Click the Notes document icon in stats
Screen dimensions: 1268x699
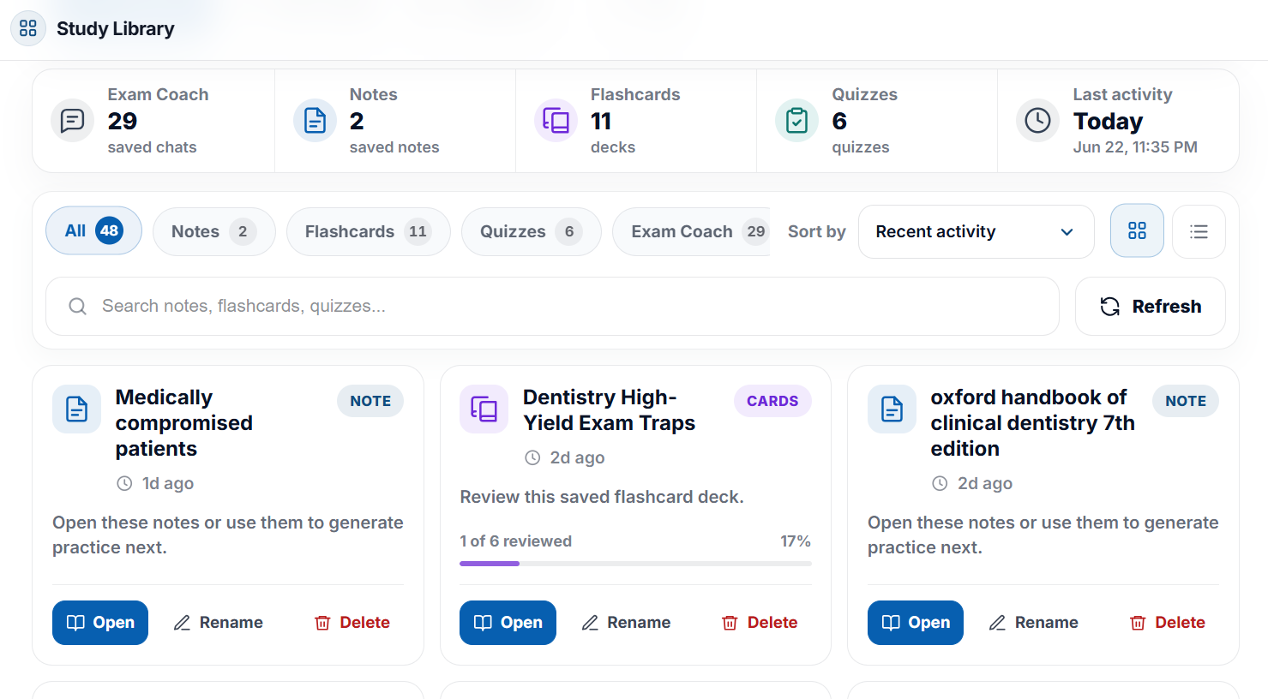(x=315, y=120)
